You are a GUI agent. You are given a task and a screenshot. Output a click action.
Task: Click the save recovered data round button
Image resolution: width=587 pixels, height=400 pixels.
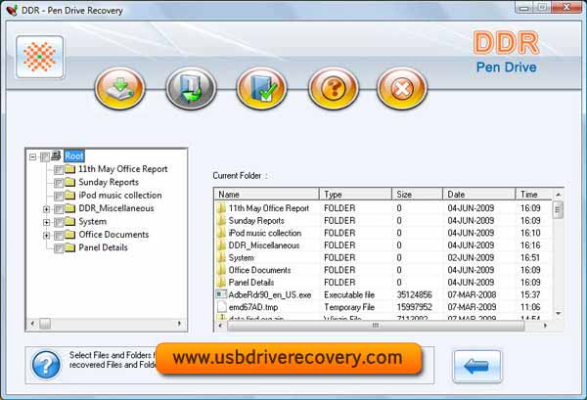point(119,89)
